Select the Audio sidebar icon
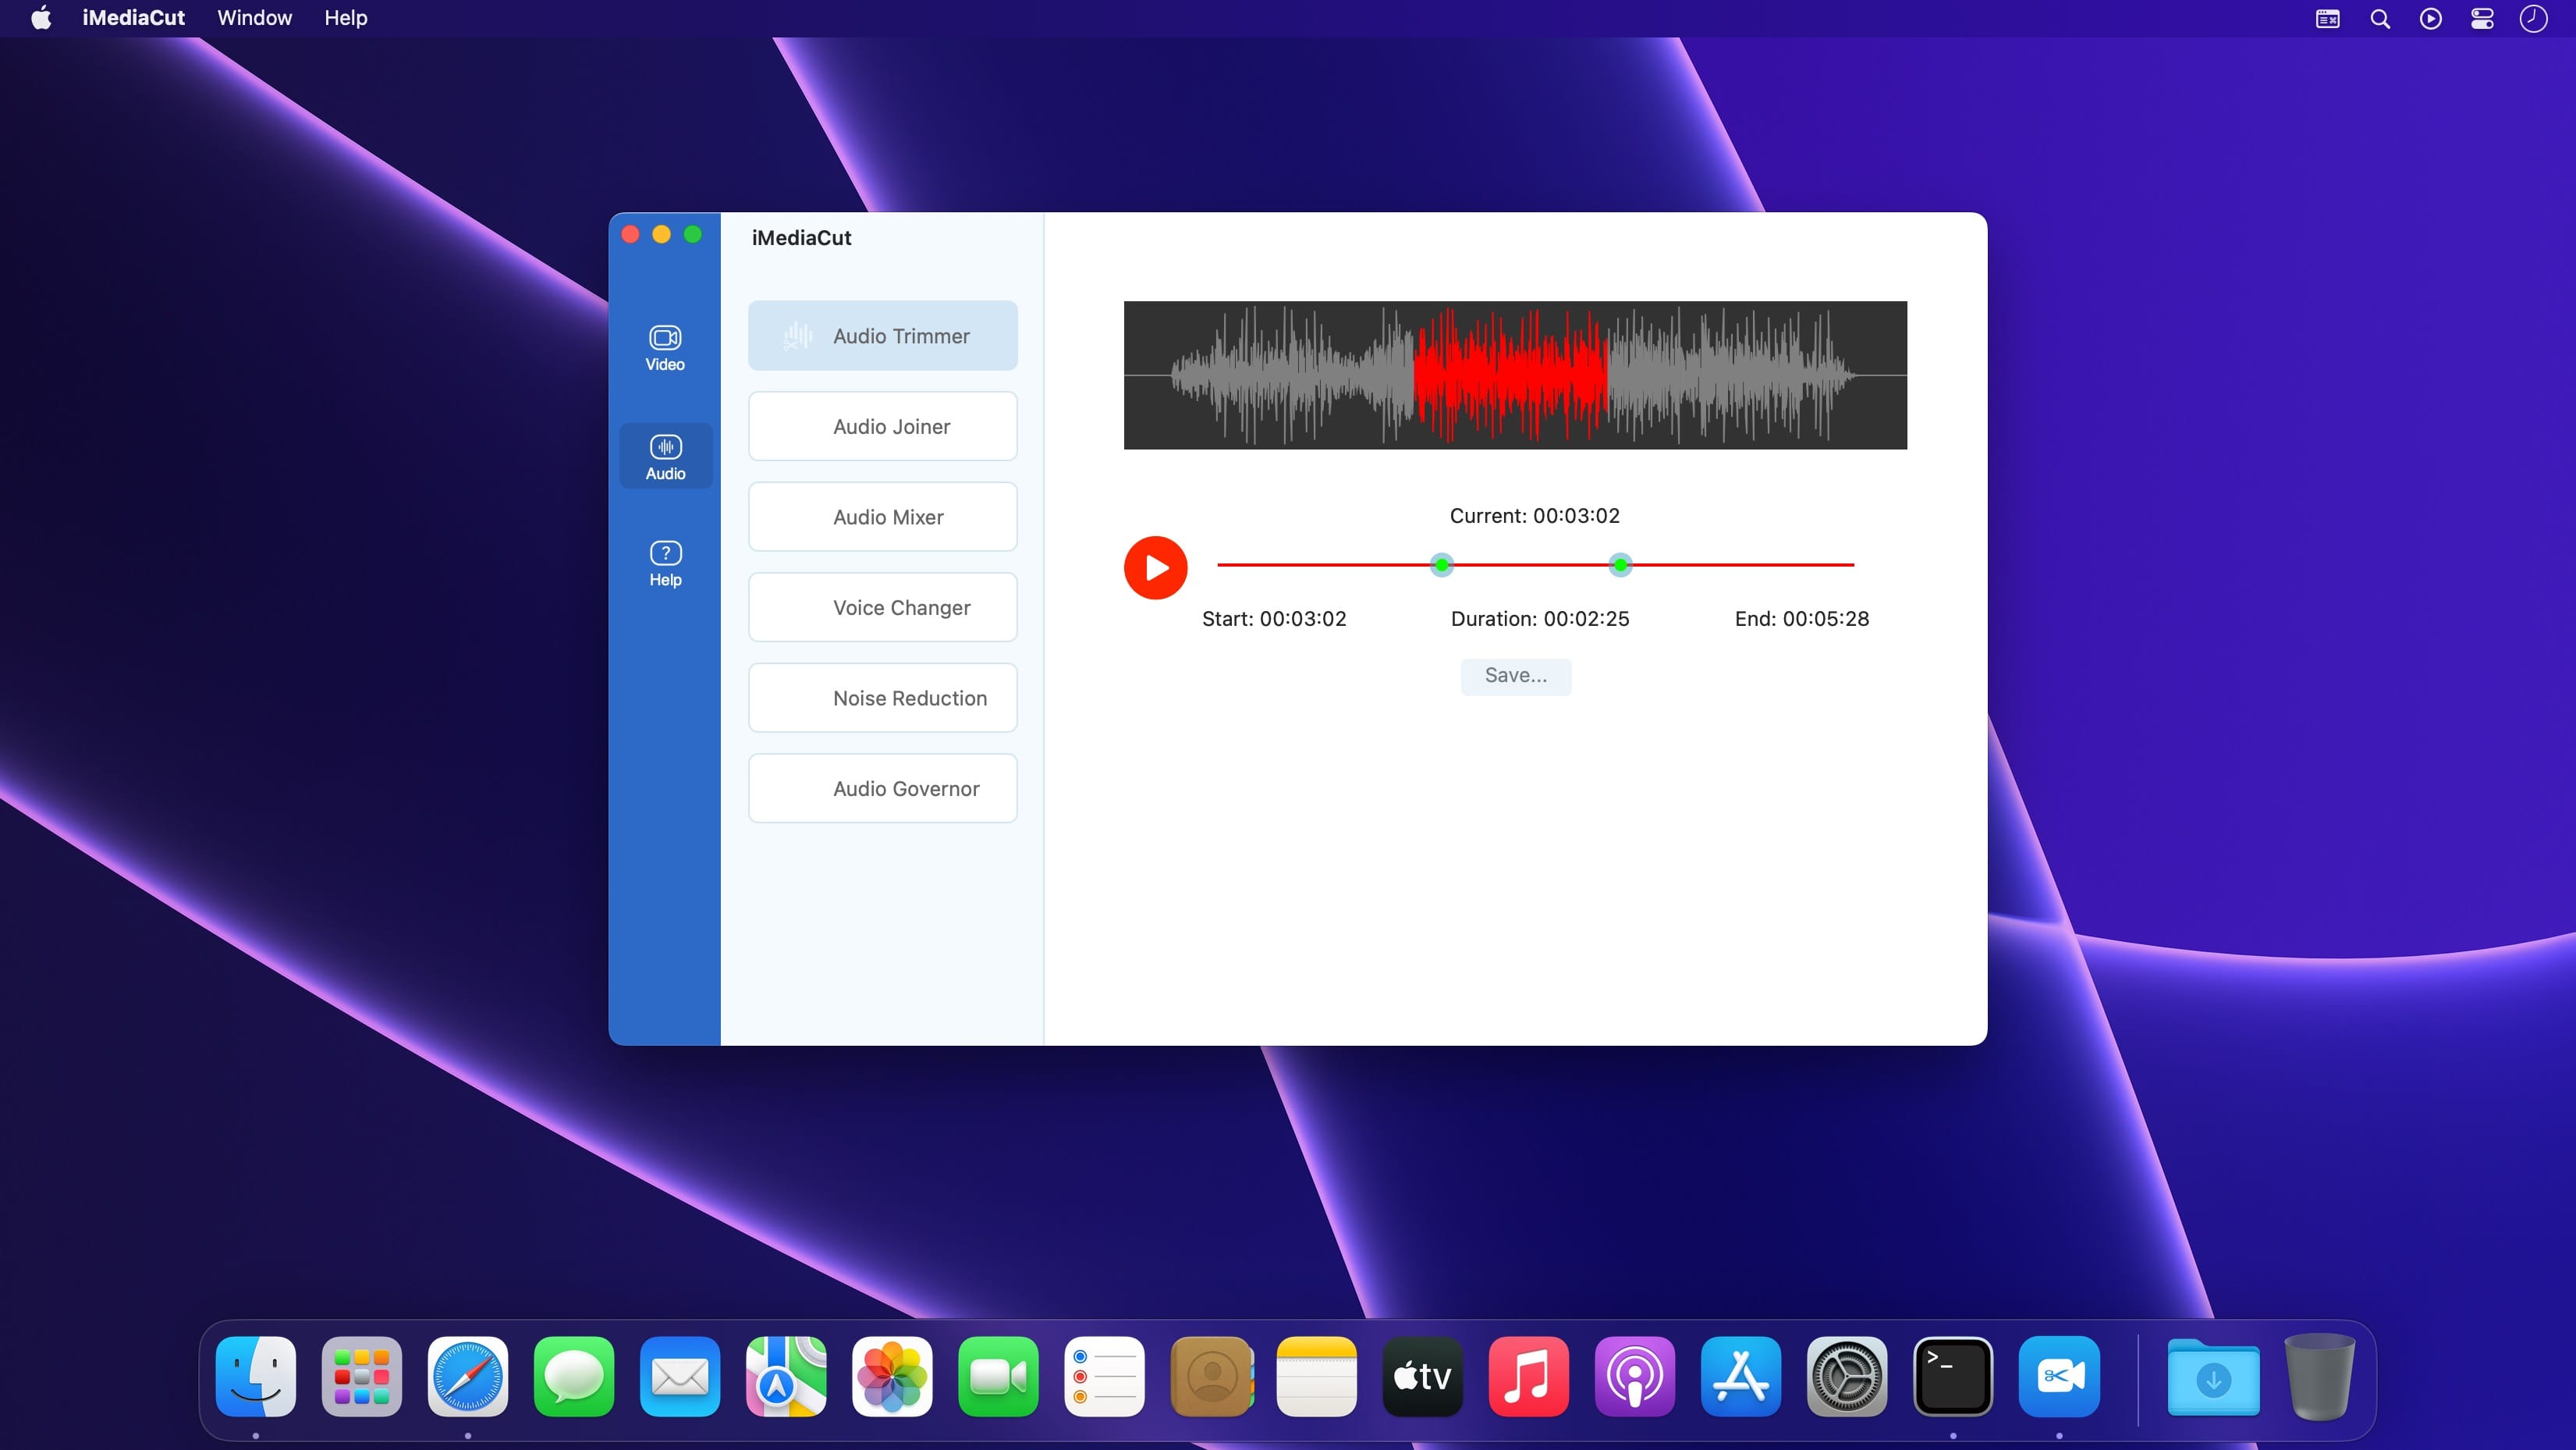Image resolution: width=2576 pixels, height=1450 pixels. coord(665,457)
